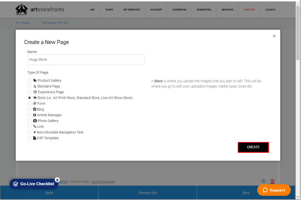301x200 pixels.
Task: Click the Standard Page letter A icon
Action: pos(35,86)
